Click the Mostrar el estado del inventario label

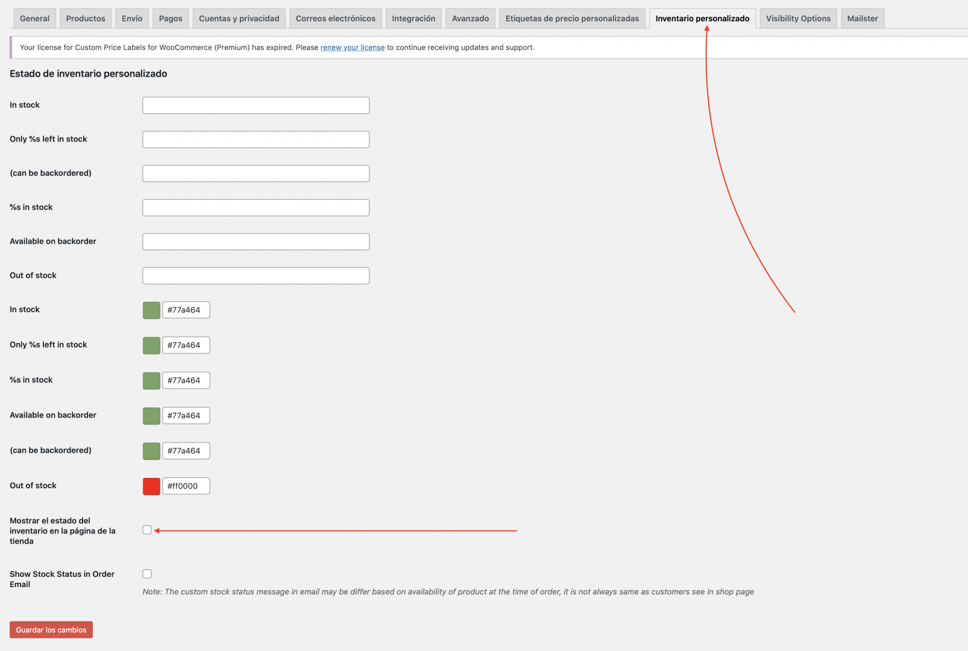click(x=63, y=531)
